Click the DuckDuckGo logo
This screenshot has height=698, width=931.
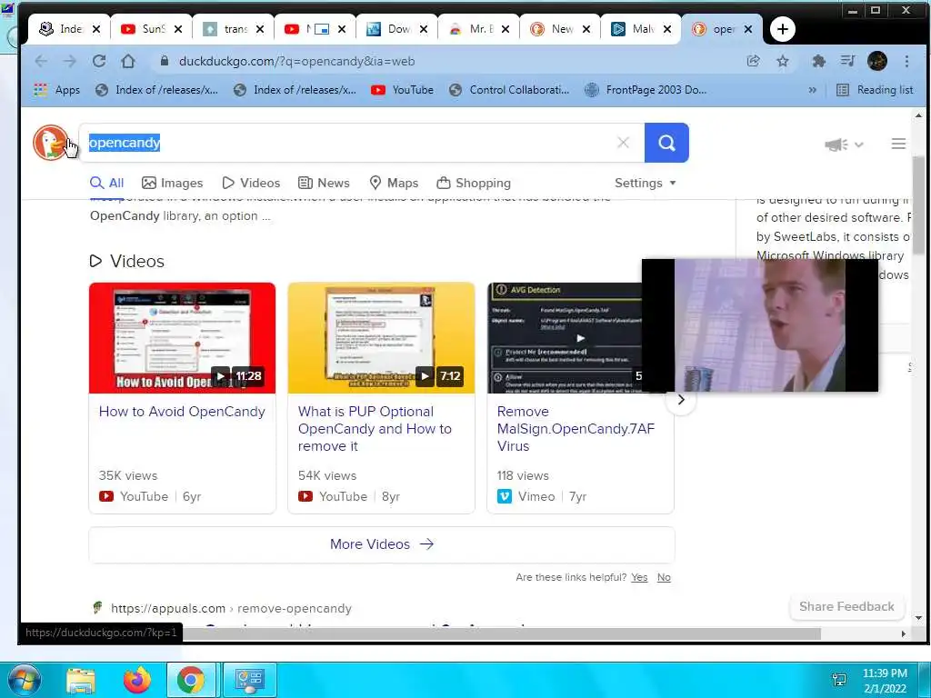pos(51,143)
